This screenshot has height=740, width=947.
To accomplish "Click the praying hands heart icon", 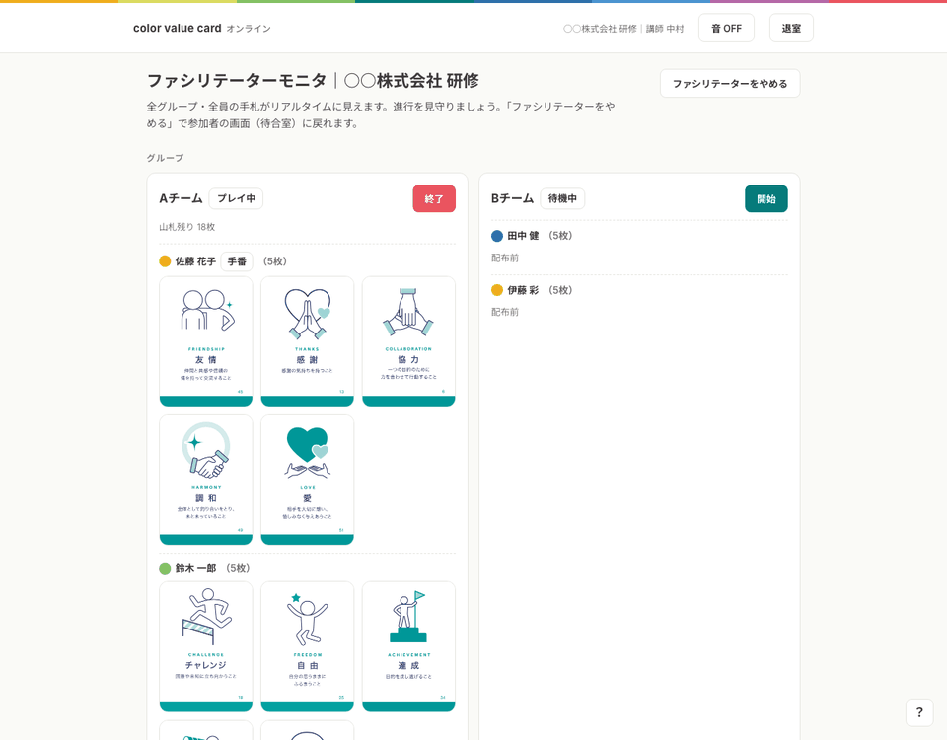I will [x=308, y=313].
